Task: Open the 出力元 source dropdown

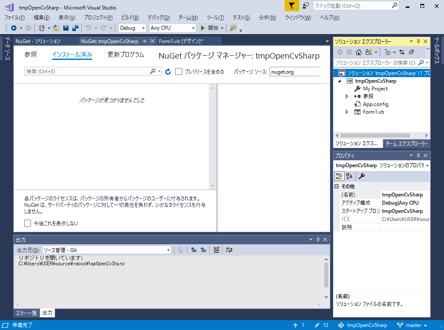Action: [x=169, y=250]
